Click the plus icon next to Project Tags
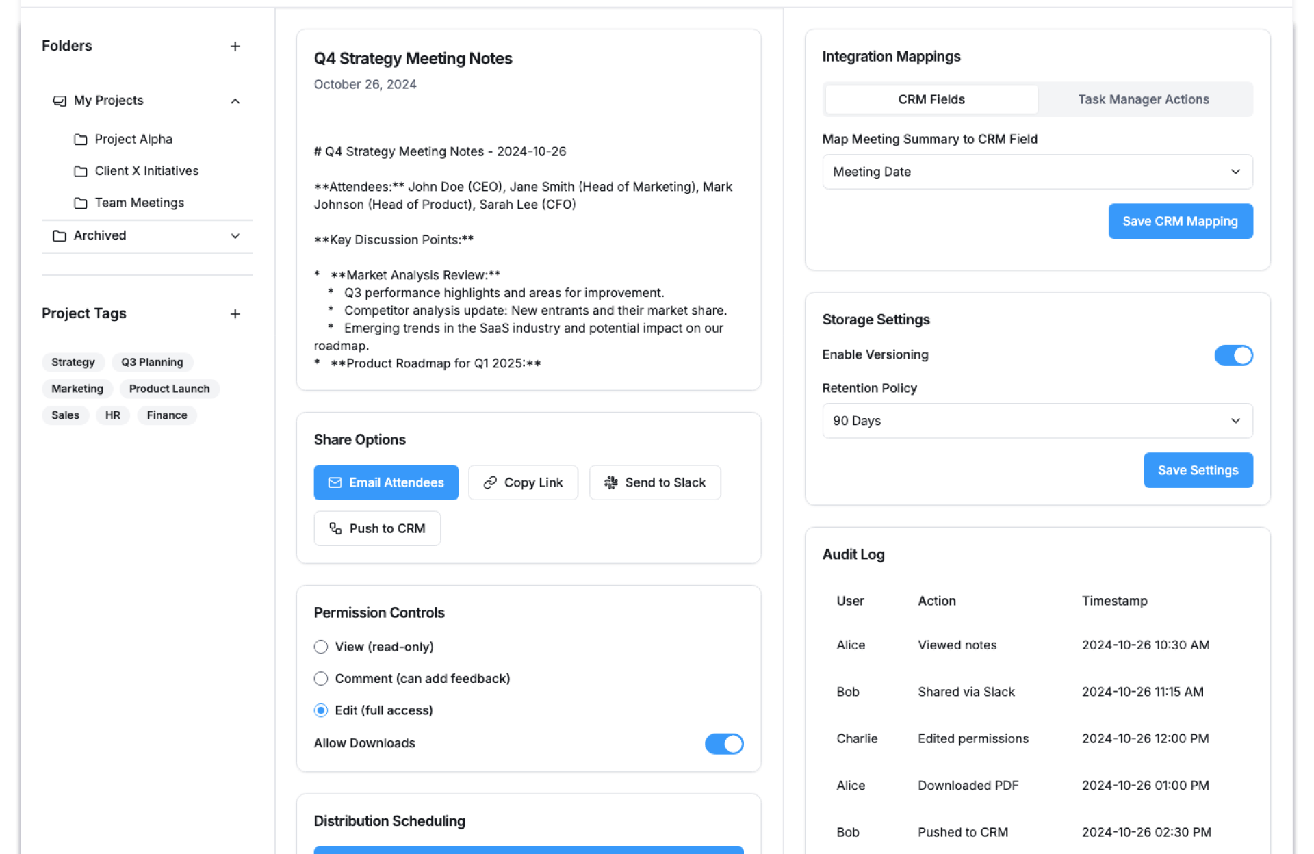1314x854 pixels. tap(235, 314)
